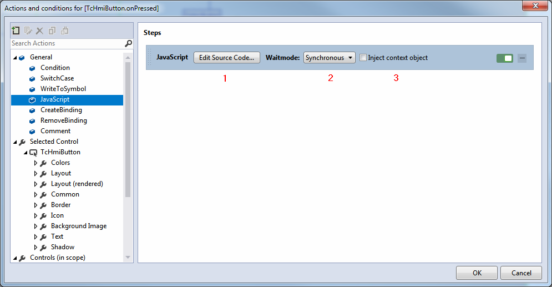Click the Border wrench icon
The height and width of the screenshot is (287, 552).
pos(43,205)
